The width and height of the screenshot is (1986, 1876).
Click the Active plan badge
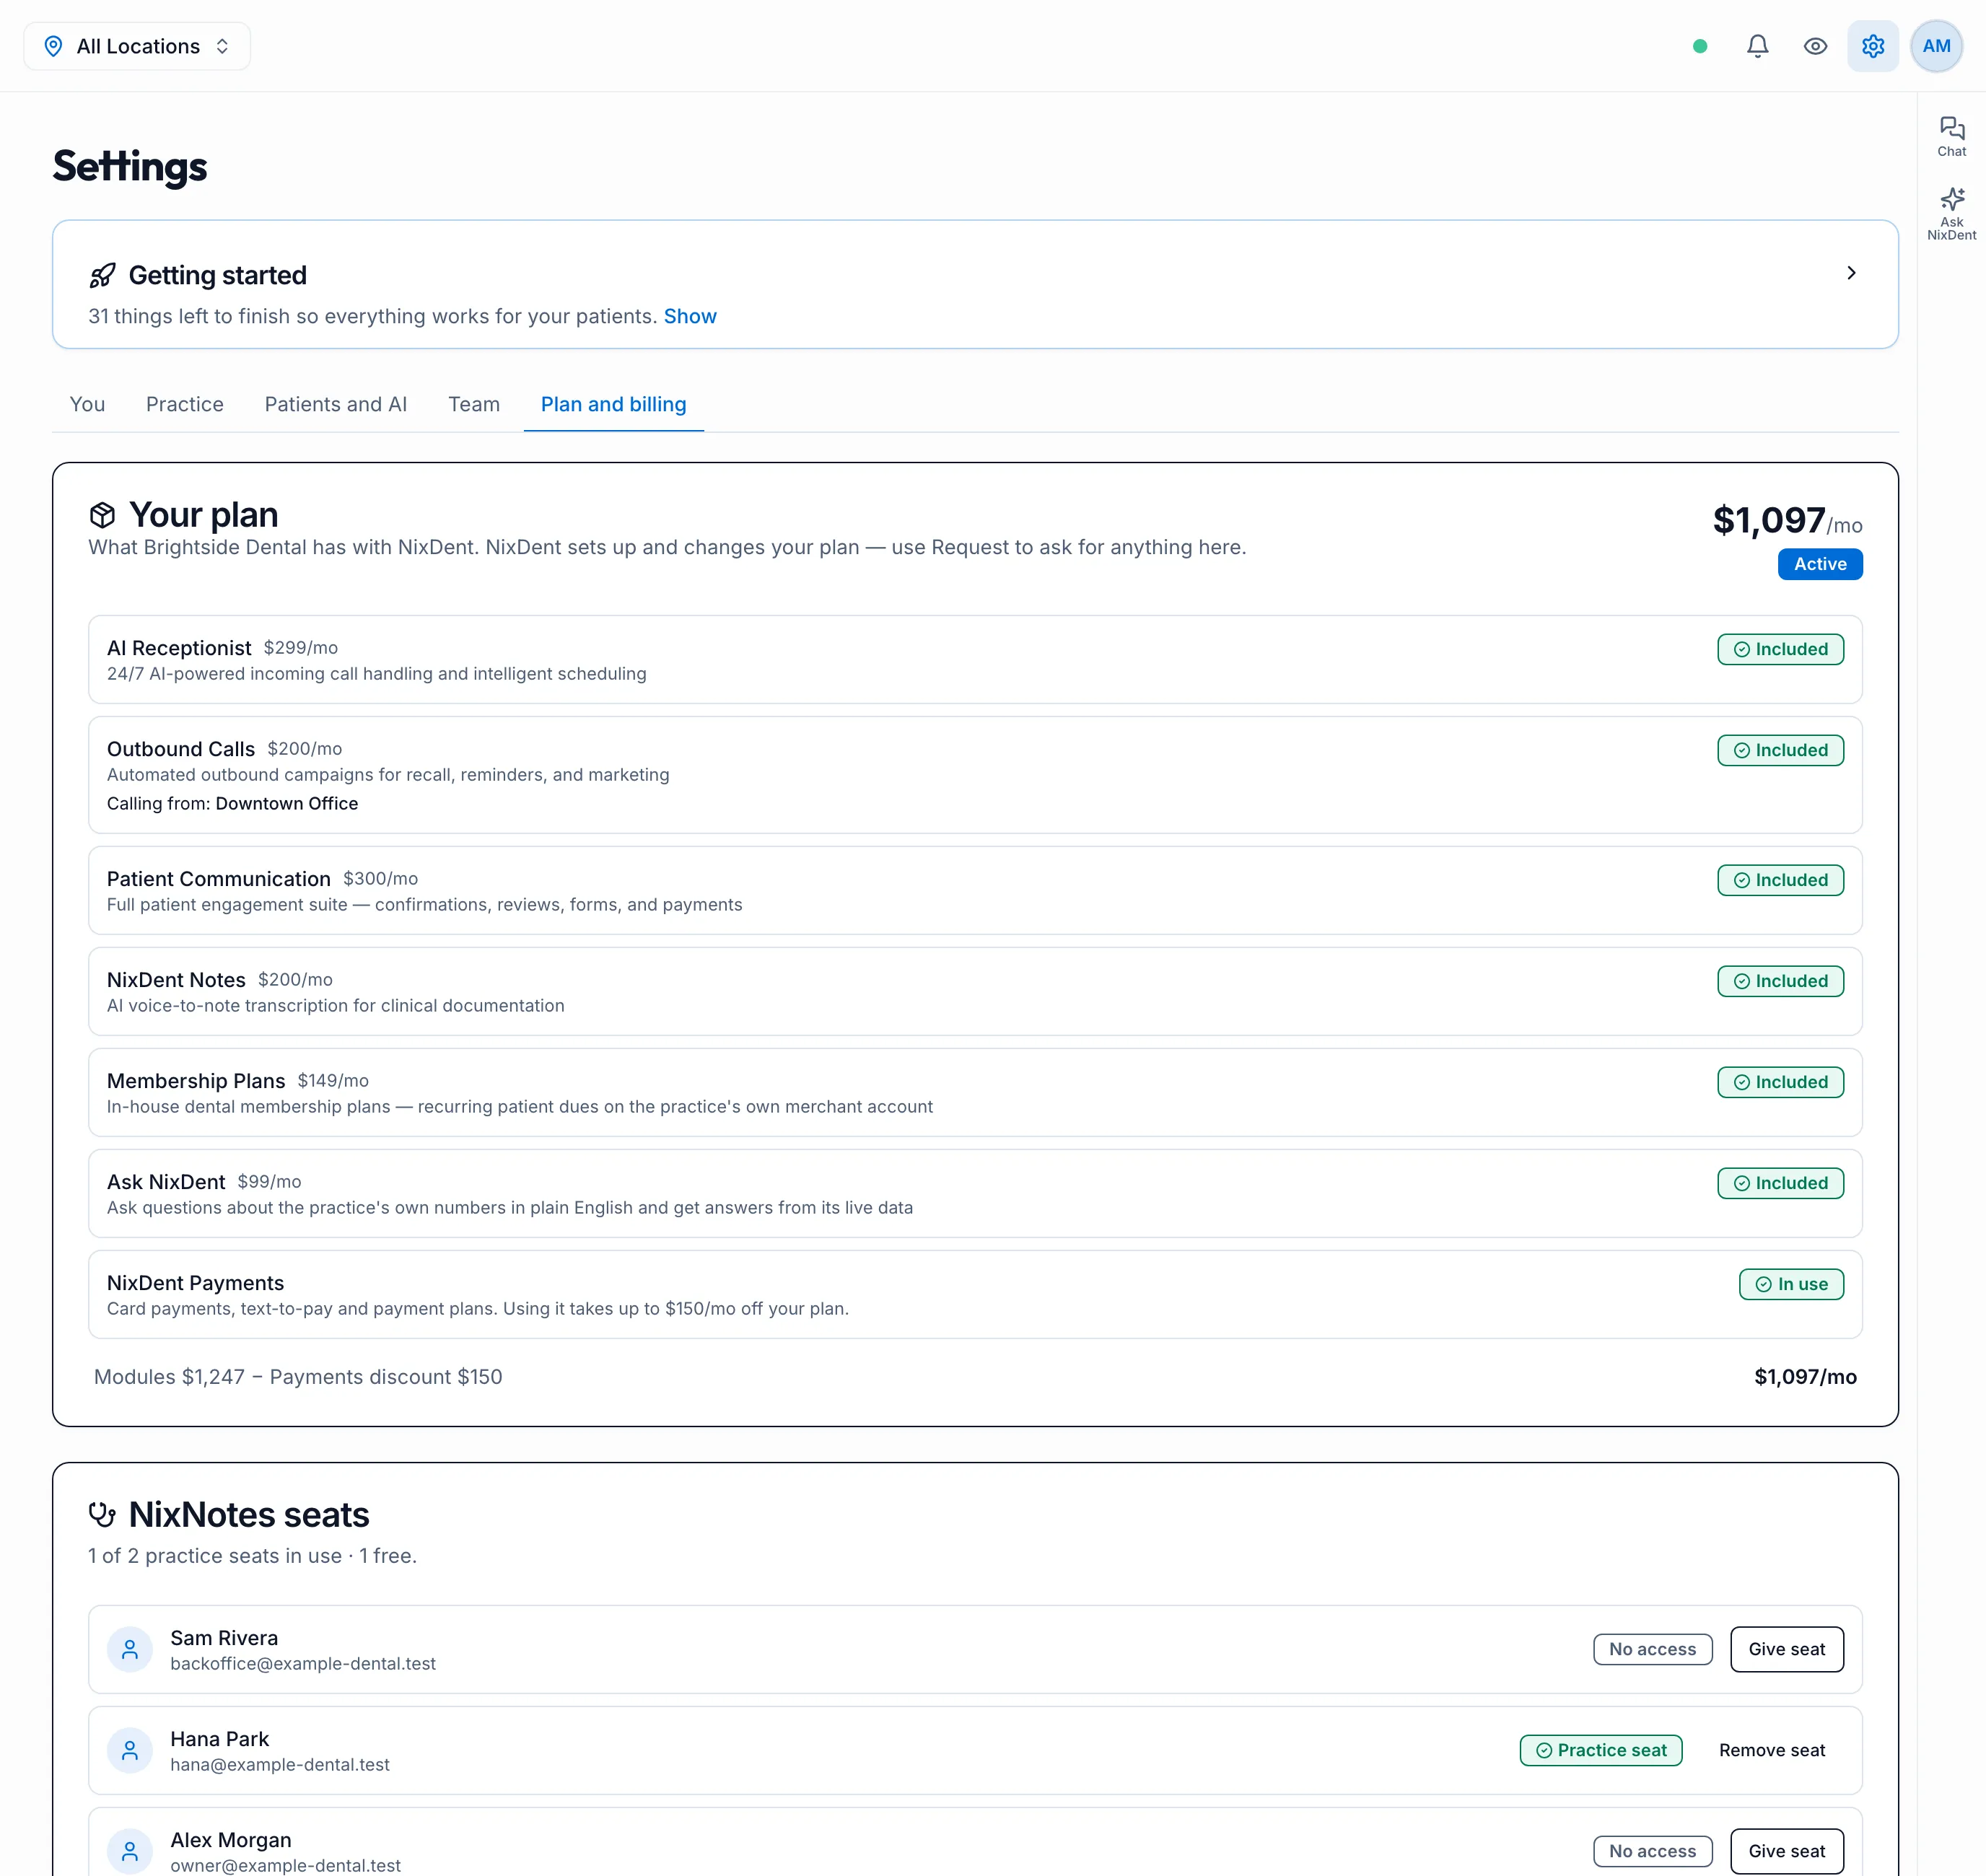click(1820, 564)
